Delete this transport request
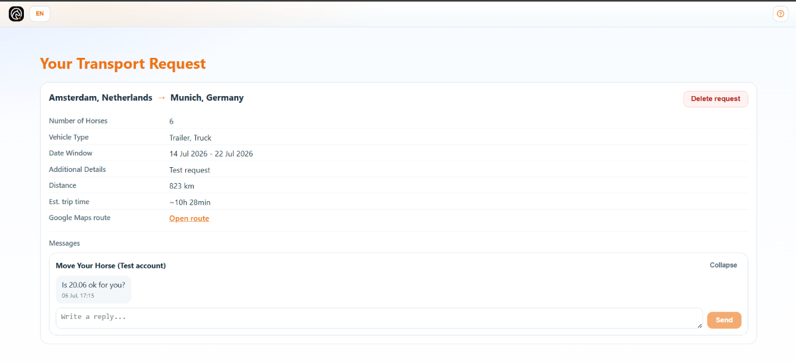The height and width of the screenshot is (363, 796). 715,99
